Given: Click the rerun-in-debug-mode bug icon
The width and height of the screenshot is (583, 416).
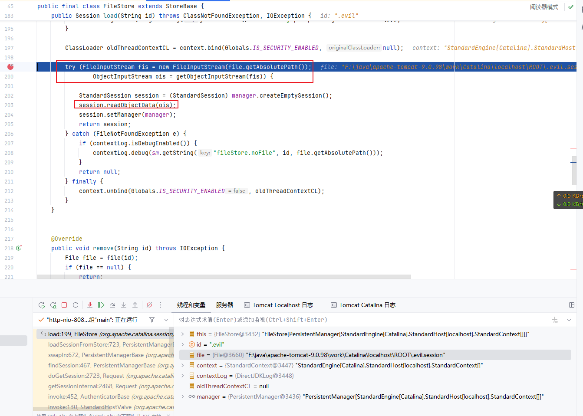Looking at the screenshot, I should pyautogui.click(x=53, y=305).
